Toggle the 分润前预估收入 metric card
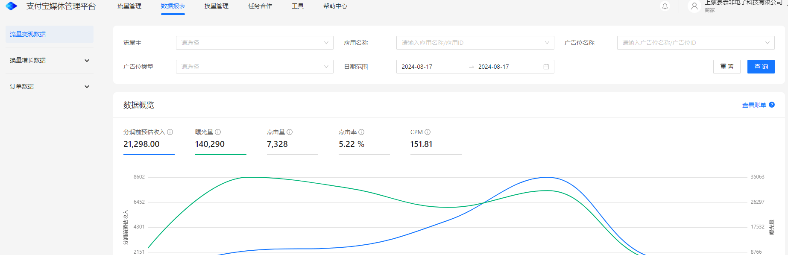The image size is (788, 255). 149,140
